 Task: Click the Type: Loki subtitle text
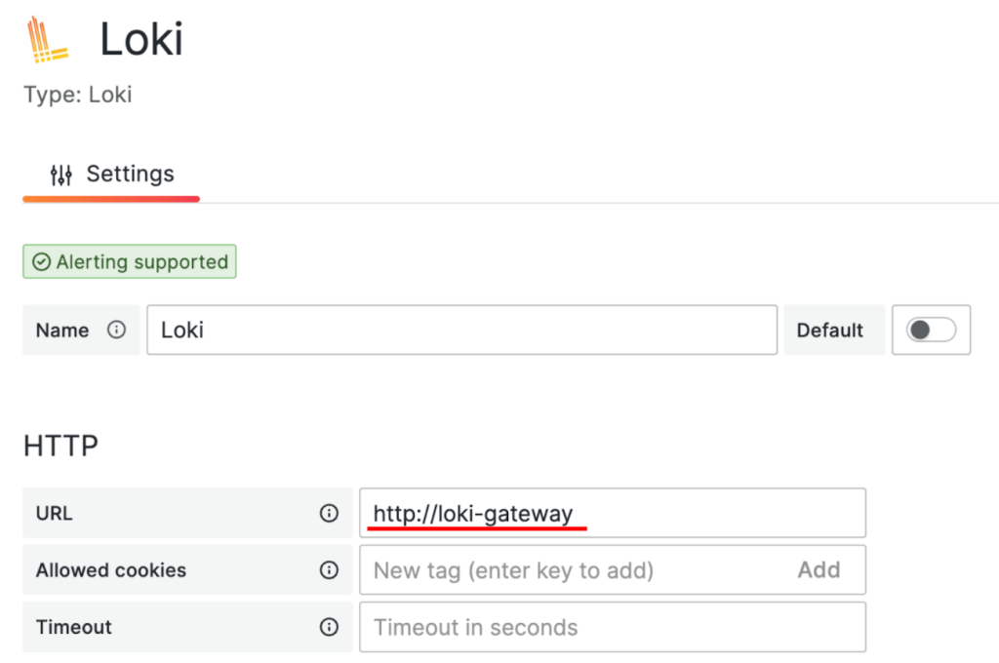coord(78,95)
